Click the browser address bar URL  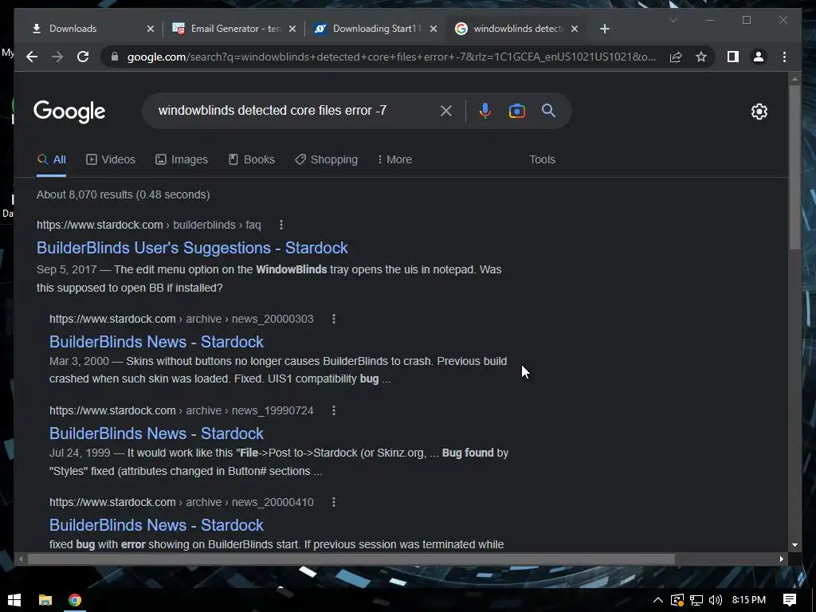391,57
